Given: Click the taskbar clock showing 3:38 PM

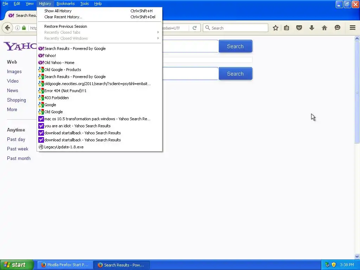Looking at the screenshot, I should (x=347, y=265).
